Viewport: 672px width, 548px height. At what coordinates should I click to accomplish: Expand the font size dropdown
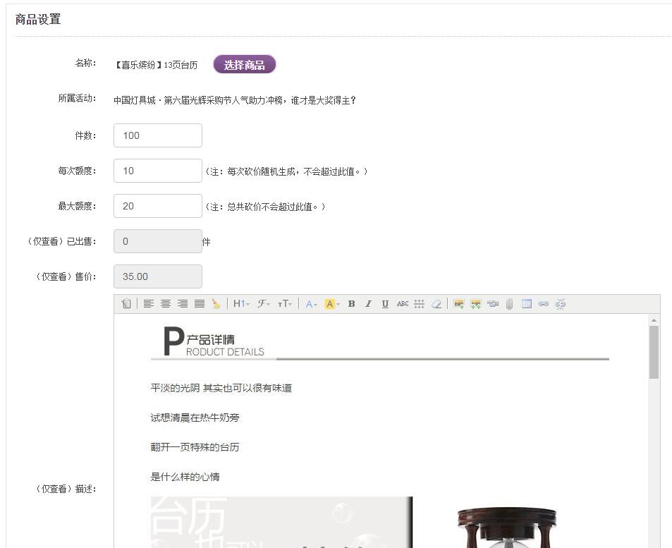coord(285,304)
